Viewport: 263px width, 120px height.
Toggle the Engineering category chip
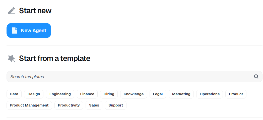(60, 94)
